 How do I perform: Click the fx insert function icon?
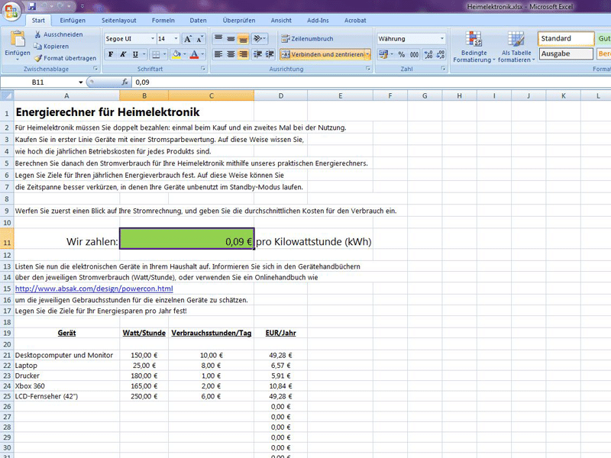click(124, 82)
